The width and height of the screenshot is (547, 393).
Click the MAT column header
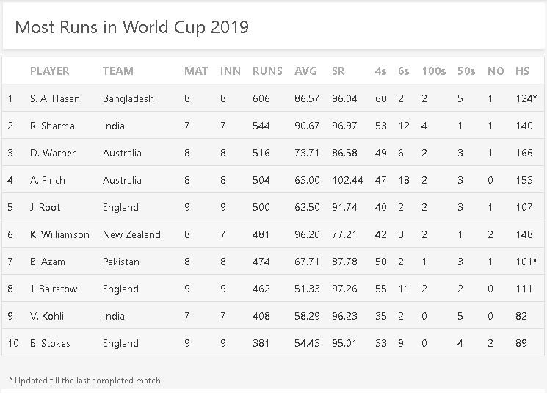195,71
